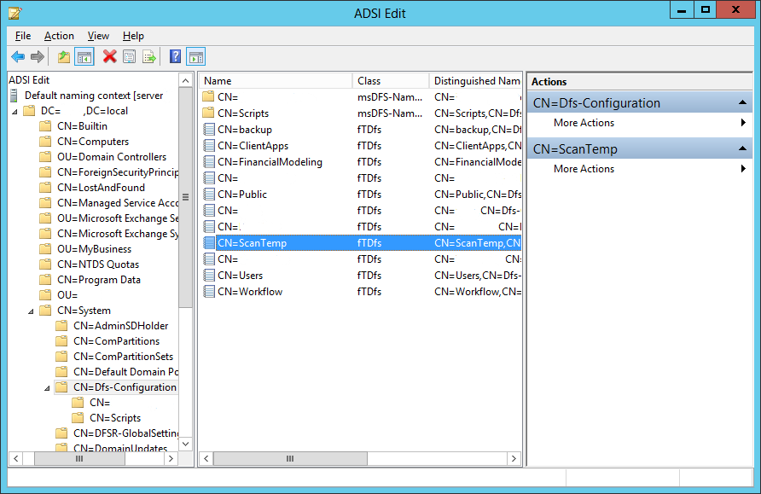
Task: Click the icon beside CN=Public
Action: click(209, 195)
